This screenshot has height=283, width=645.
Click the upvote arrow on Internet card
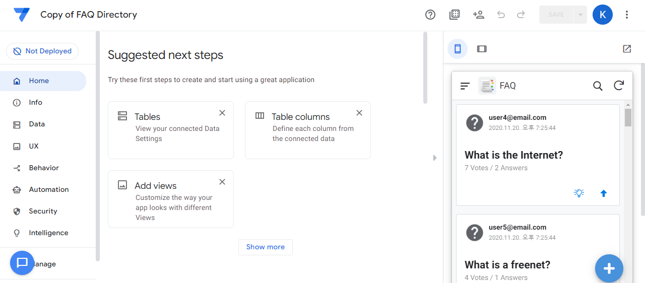coord(604,193)
